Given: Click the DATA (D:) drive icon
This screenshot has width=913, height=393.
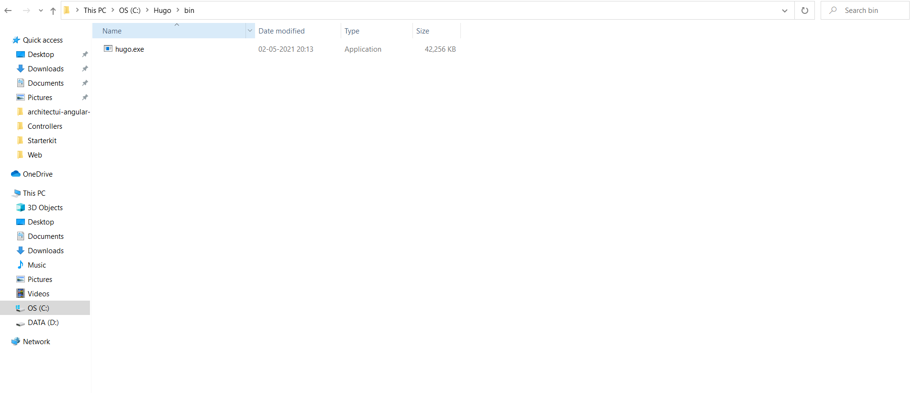Looking at the screenshot, I should 21,324.
